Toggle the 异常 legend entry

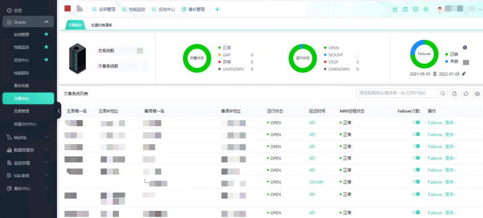pyautogui.click(x=225, y=62)
